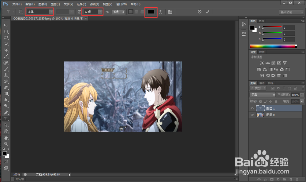Open the anti-aliasing method dropdown
Viewport: 306px width, 182px height.
[118, 12]
